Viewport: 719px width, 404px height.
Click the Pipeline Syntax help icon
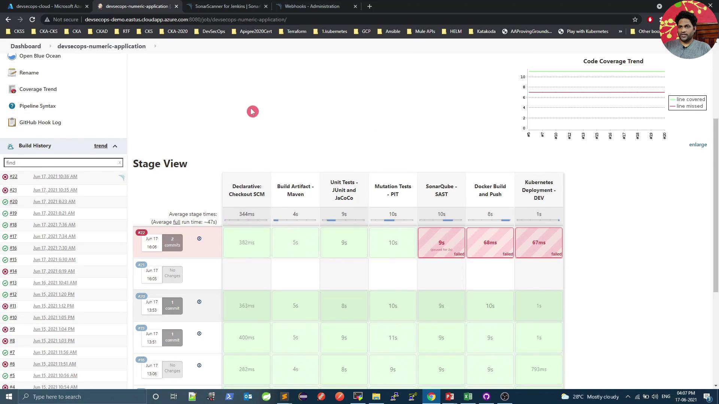pyautogui.click(x=12, y=106)
